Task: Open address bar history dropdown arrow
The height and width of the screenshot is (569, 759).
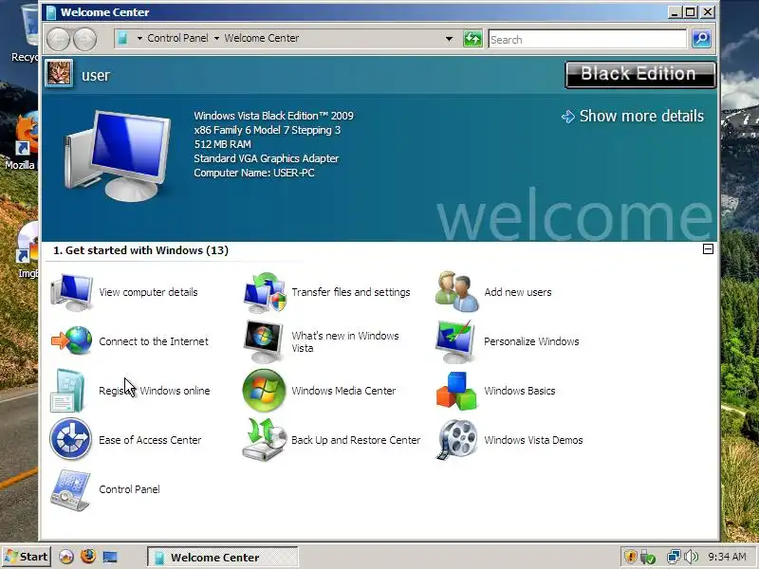Action: pos(449,39)
